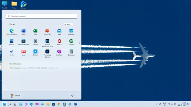Screen dimensions: 191x107
Task: Launch Word from the Start menu
Action: coord(24,32)
